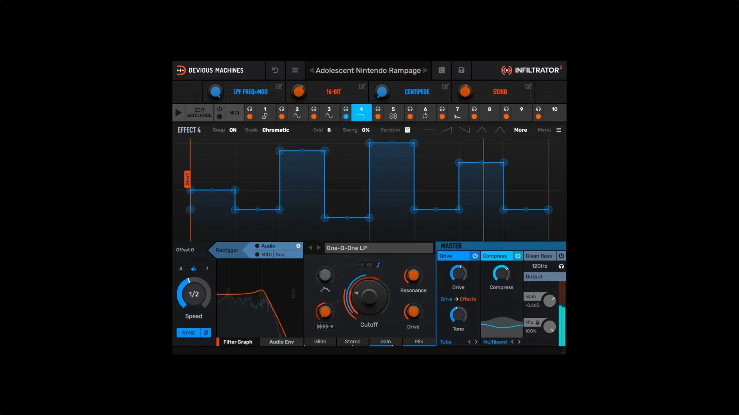This screenshot has width=739, height=415.
Task: Select the Stereo tab
Action: click(352, 342)
